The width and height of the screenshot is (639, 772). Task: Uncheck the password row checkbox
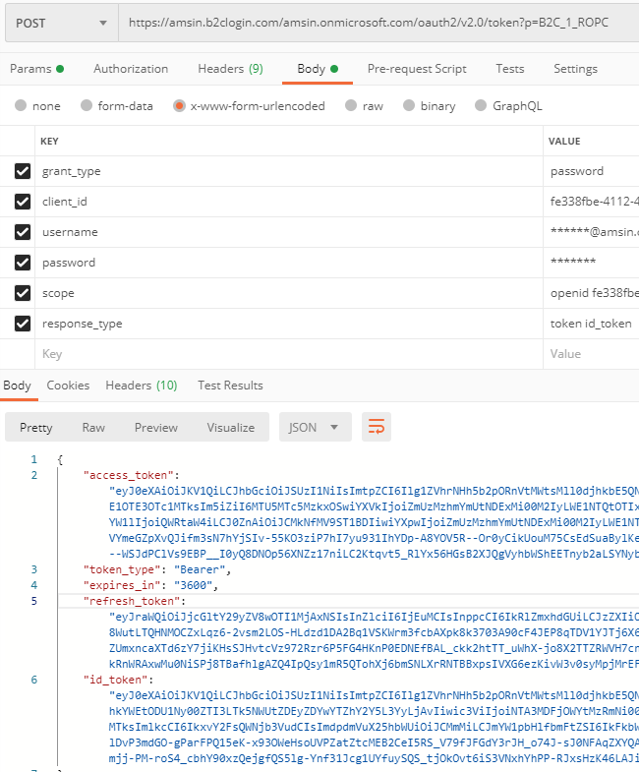coord(23,263)
